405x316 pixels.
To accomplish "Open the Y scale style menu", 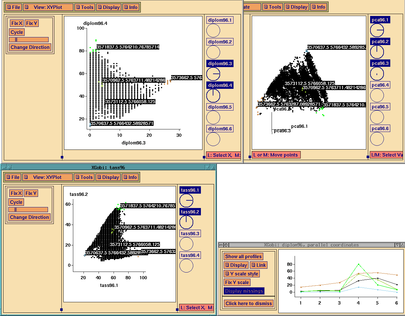I will pyautogui.click(x=242, y=274).
